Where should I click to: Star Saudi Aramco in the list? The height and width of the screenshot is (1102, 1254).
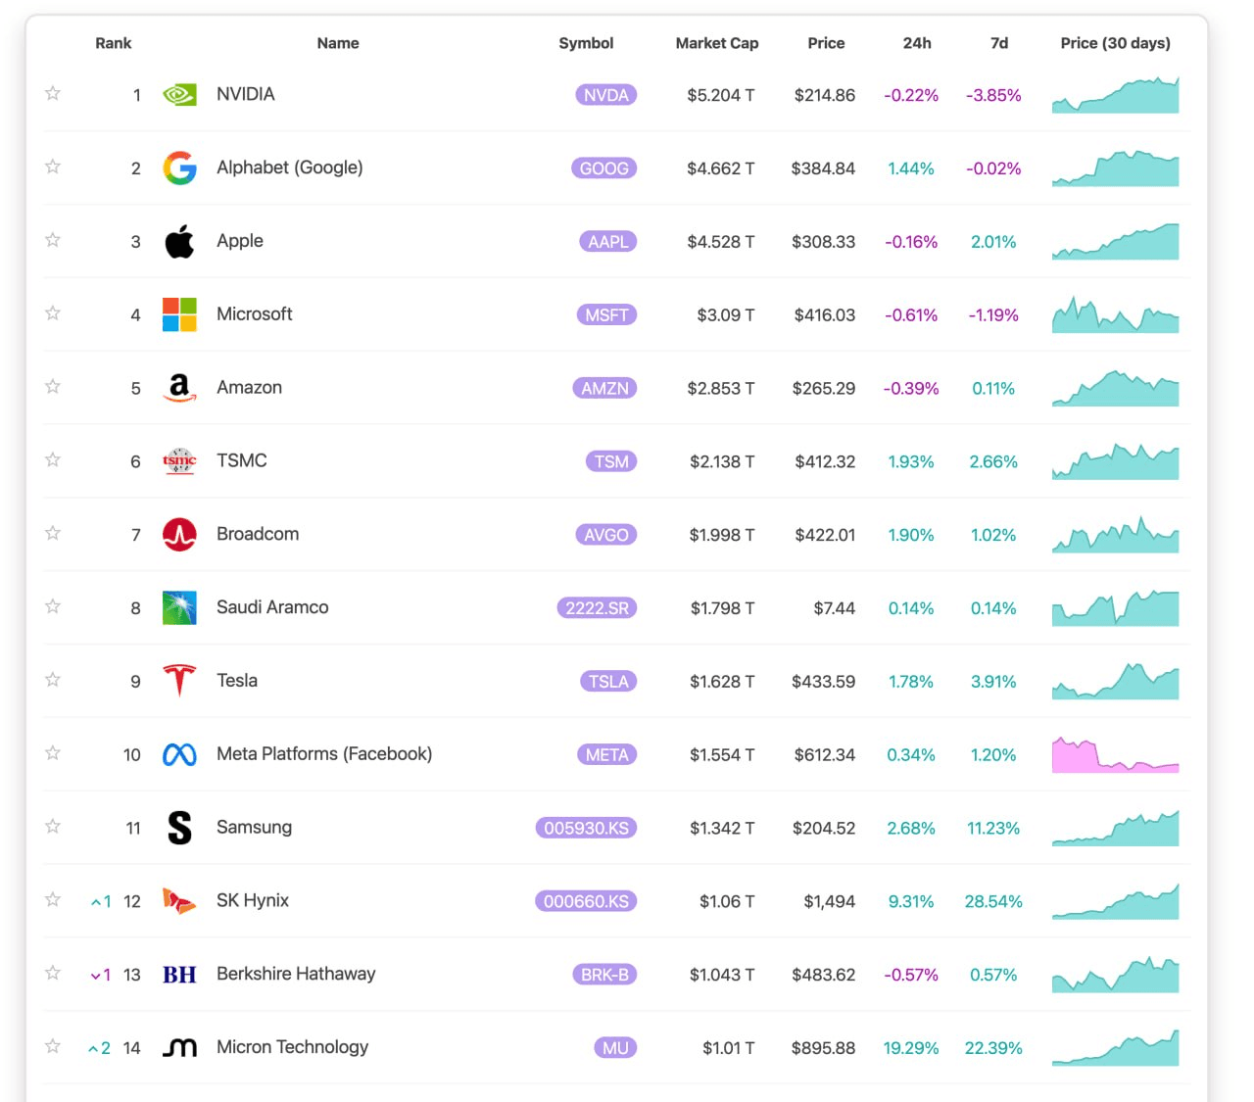coord(53,606)
